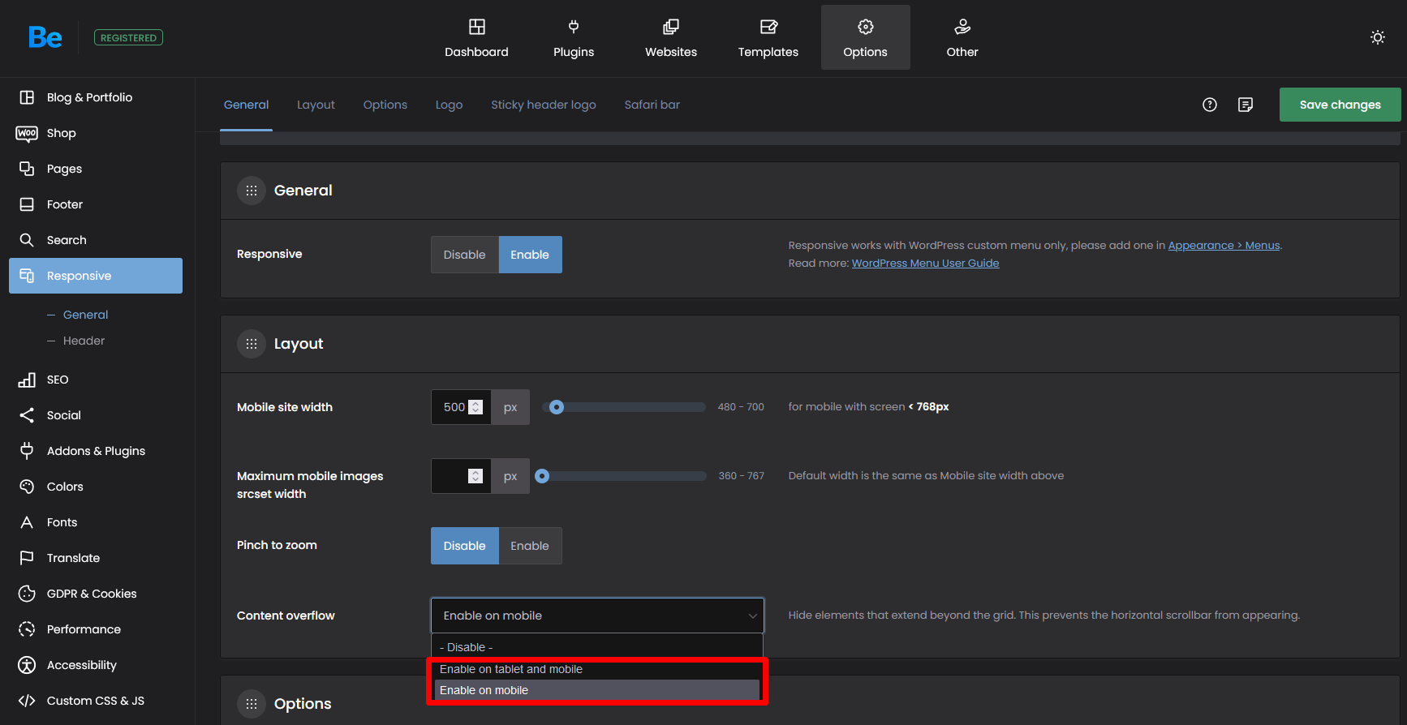Open Custom CSS & JS settings
The image size is (1407, 725).
[x=96, y=701]
